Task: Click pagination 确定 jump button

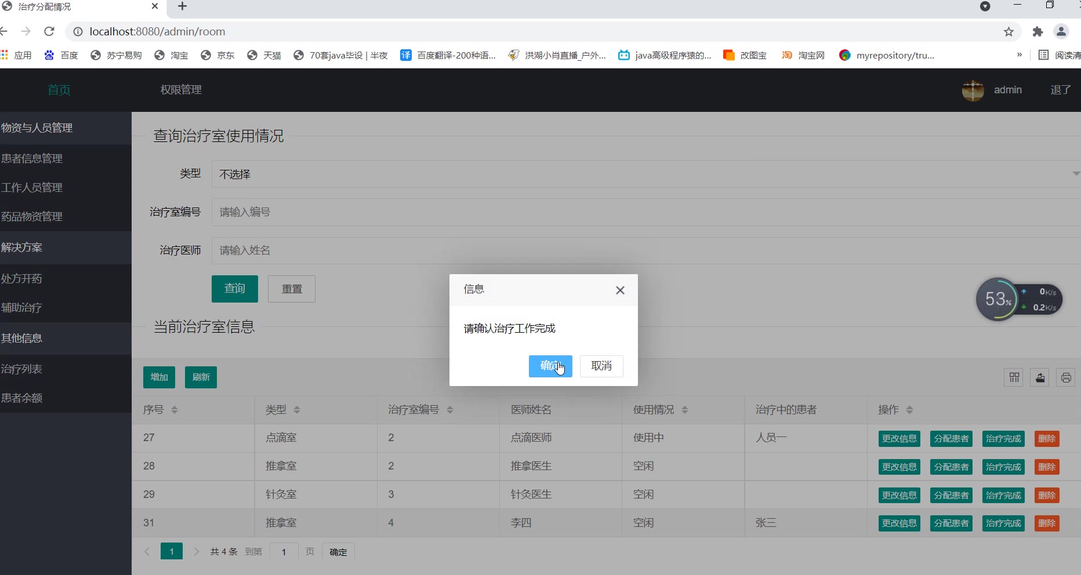Action: pos(338,552)
